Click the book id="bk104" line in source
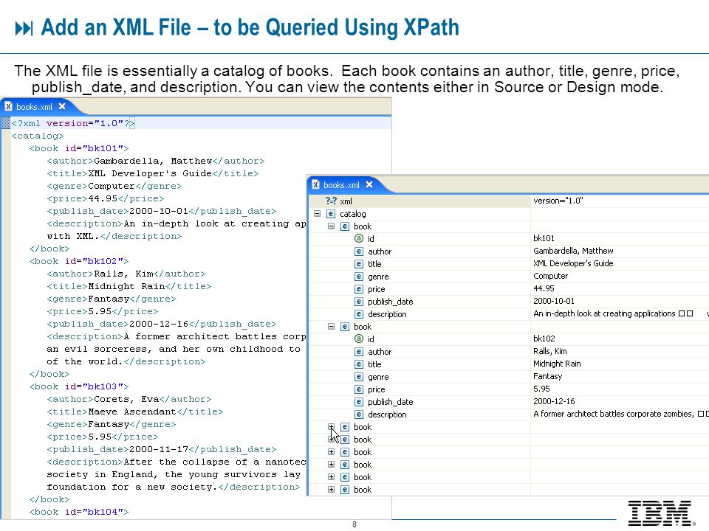 79,512
